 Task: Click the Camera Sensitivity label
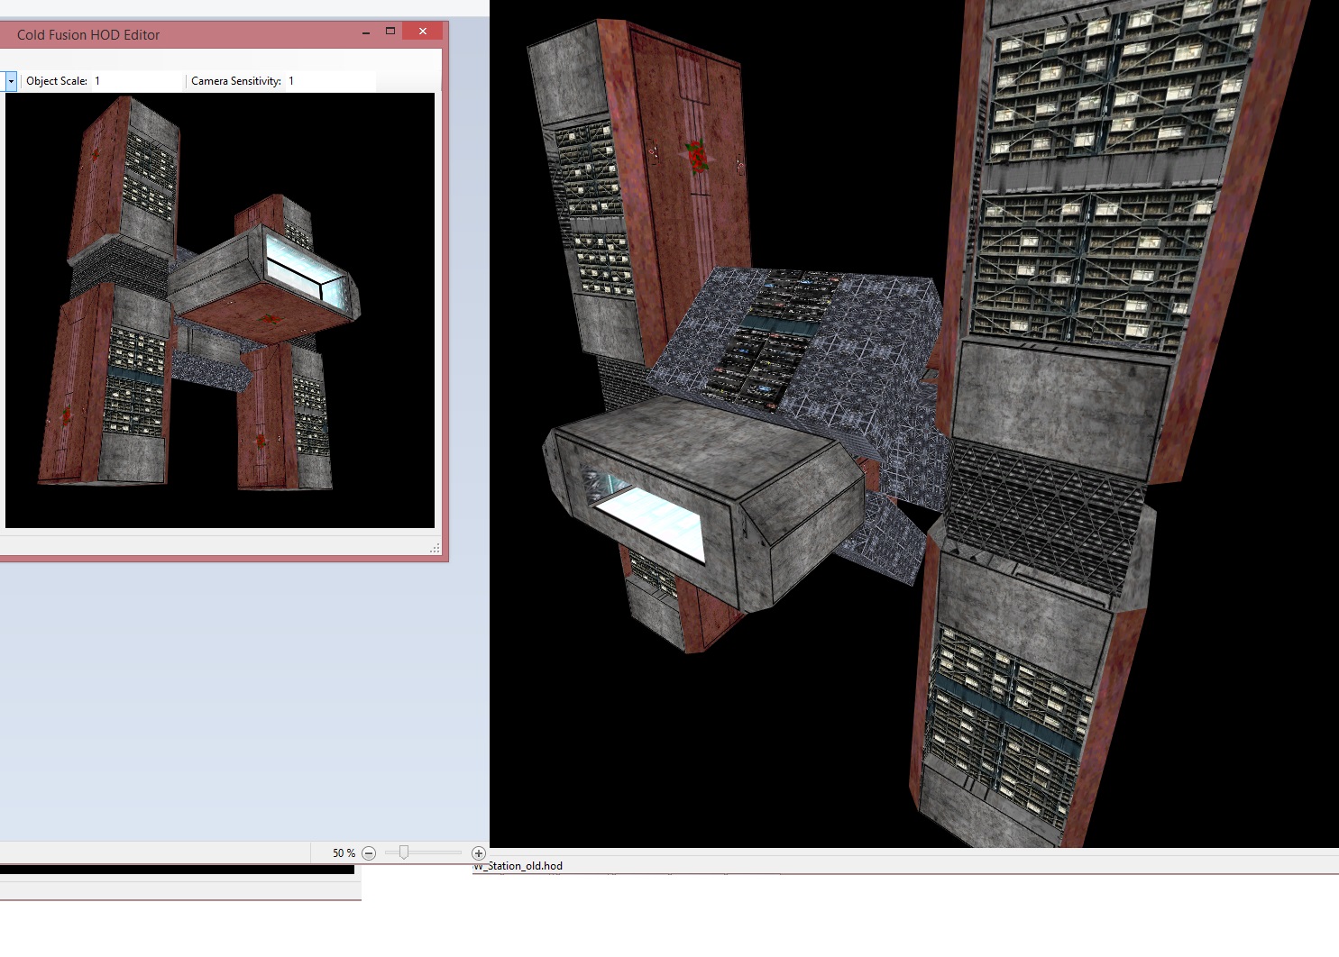coord(236,81)
